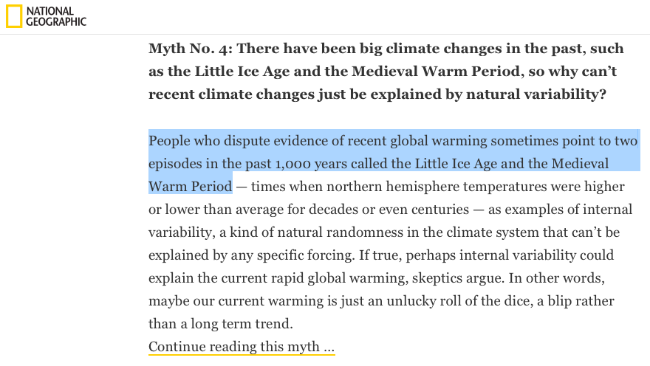The height and width of the screenshot is (366, 650).
Task: Click natural variability? at the heading's end
Action: (x=536, y=94)
